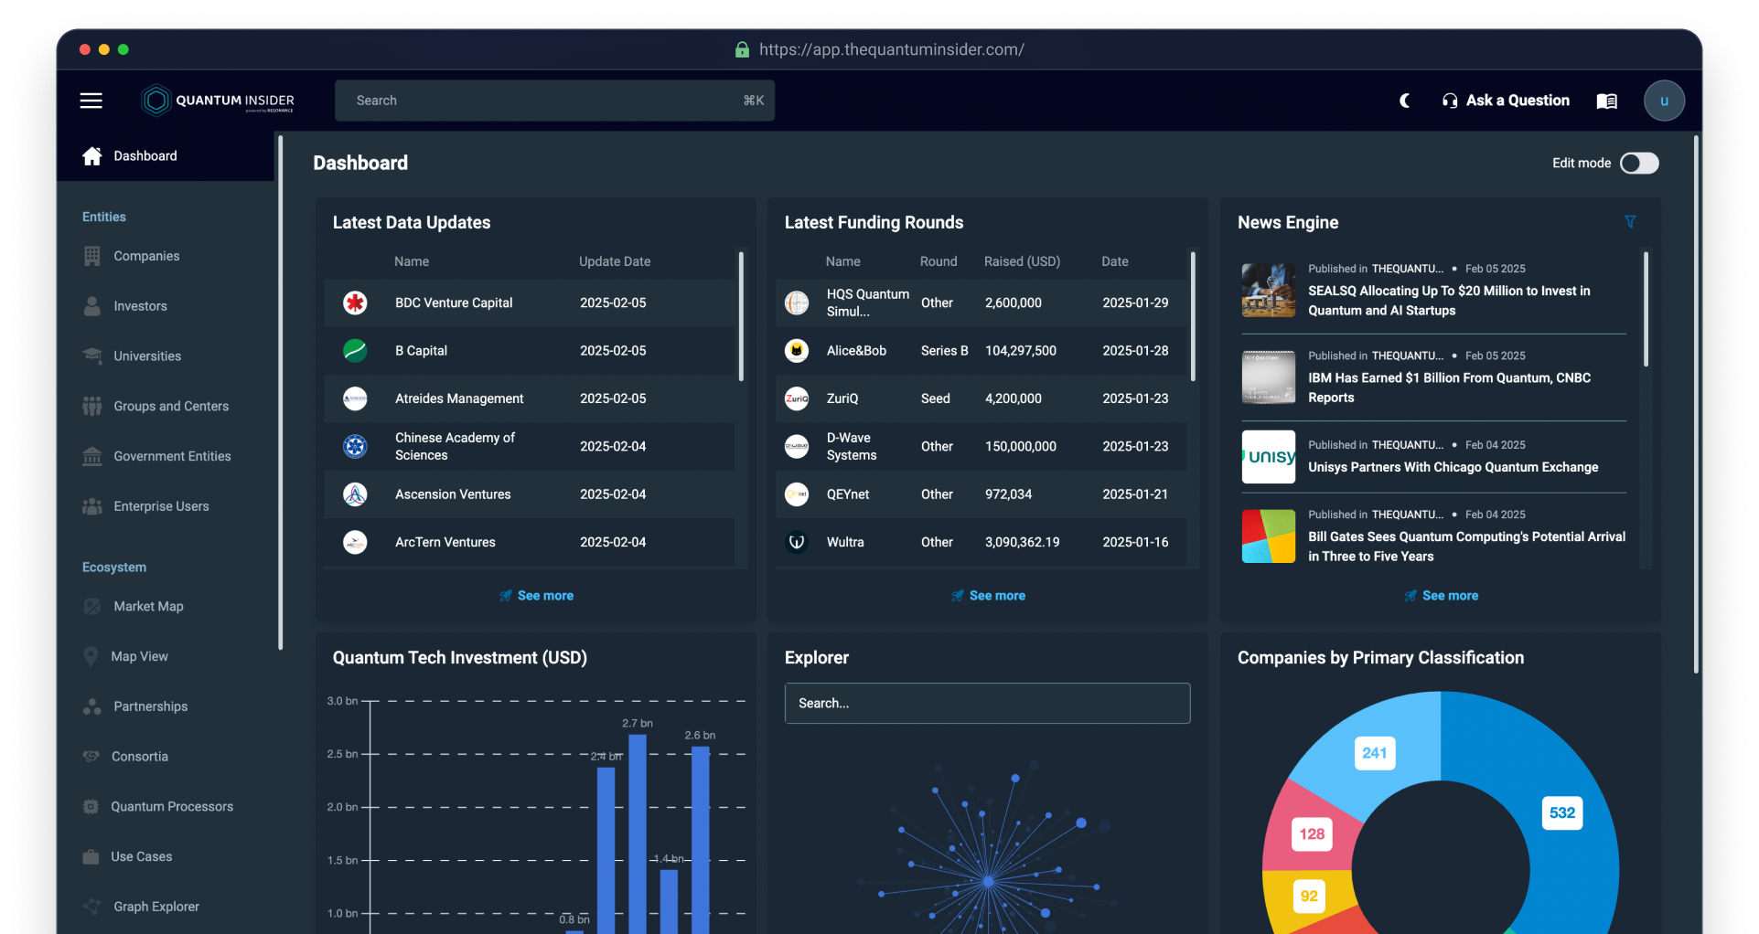Click the Bill Gates colorful thumbnail

[1268, 536]
